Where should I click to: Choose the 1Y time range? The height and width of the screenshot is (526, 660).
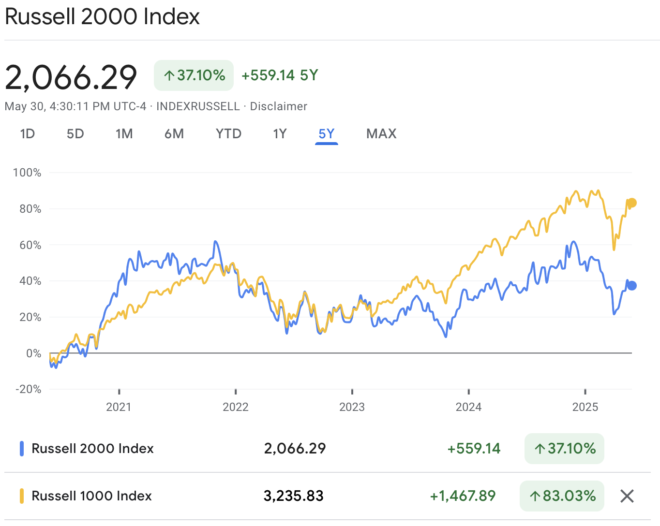coord(280,134)
